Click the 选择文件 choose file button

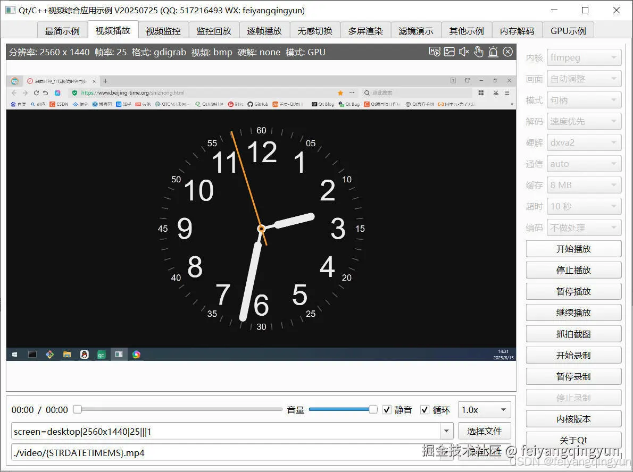484,431
